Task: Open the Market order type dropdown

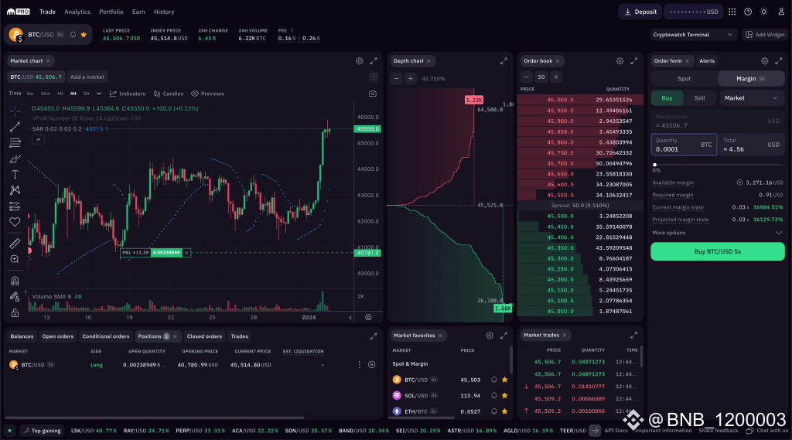Action: click(753, 98)
